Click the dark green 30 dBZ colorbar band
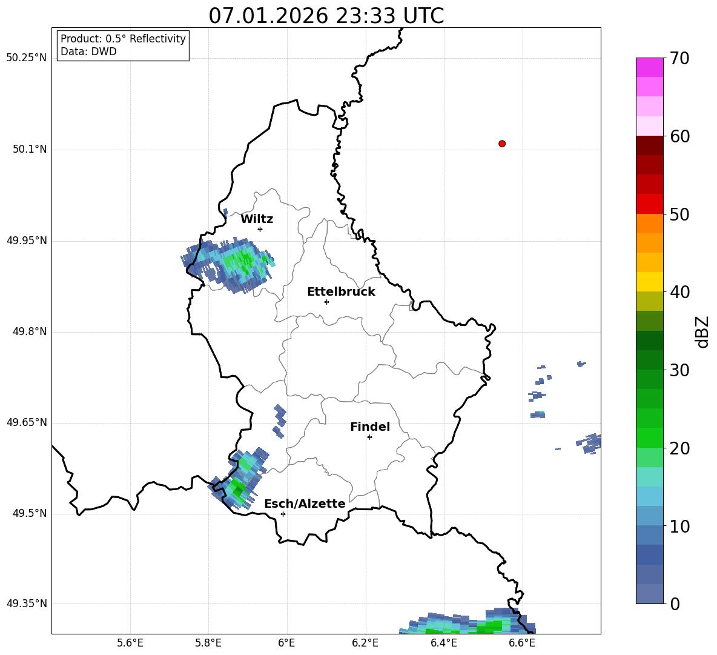This screenshot has height=655, width=717. [x=649, y=360]
